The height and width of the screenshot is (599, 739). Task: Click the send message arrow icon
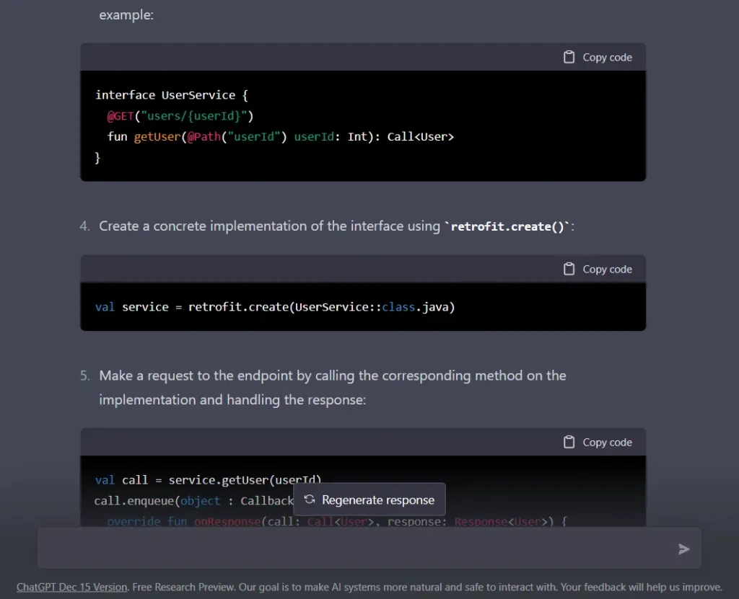(683, 549)
